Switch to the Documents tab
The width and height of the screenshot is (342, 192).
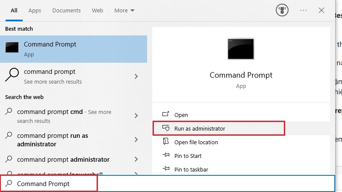[x=66, y=10]
